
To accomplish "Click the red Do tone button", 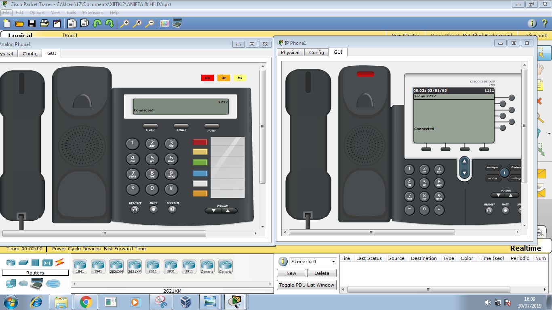I will coord(207,78).
